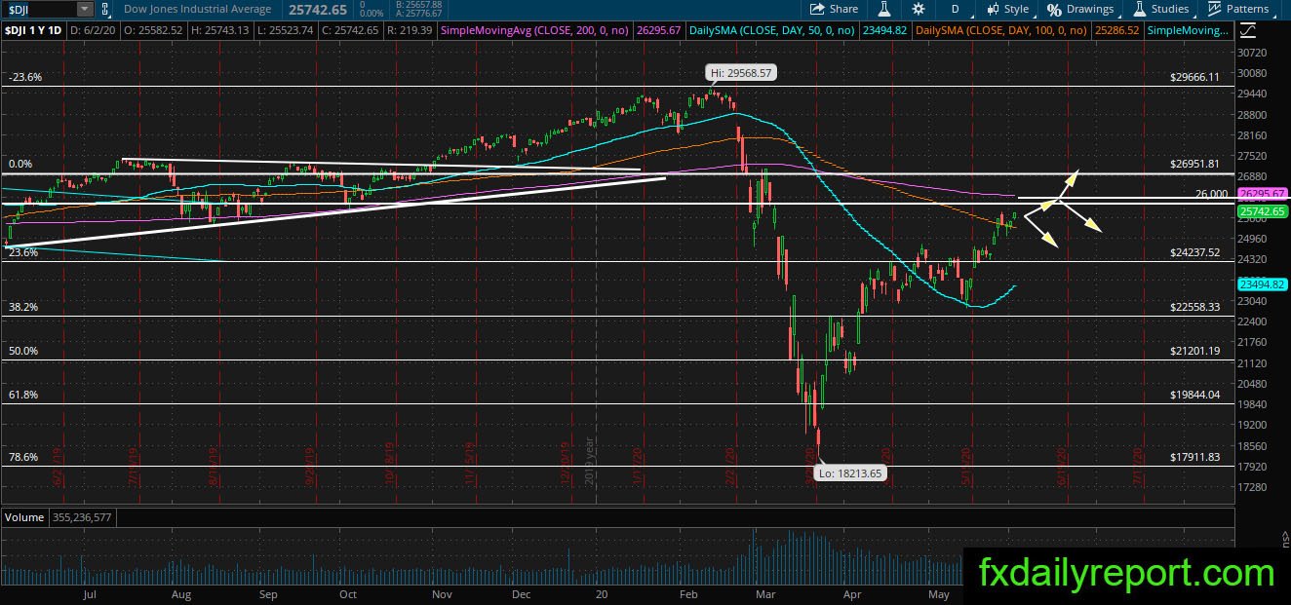The height and width of the screenshot is (605, 1291).
Task: Click the 'O: 25582.52' open value
Action: (x=156, y=31)
